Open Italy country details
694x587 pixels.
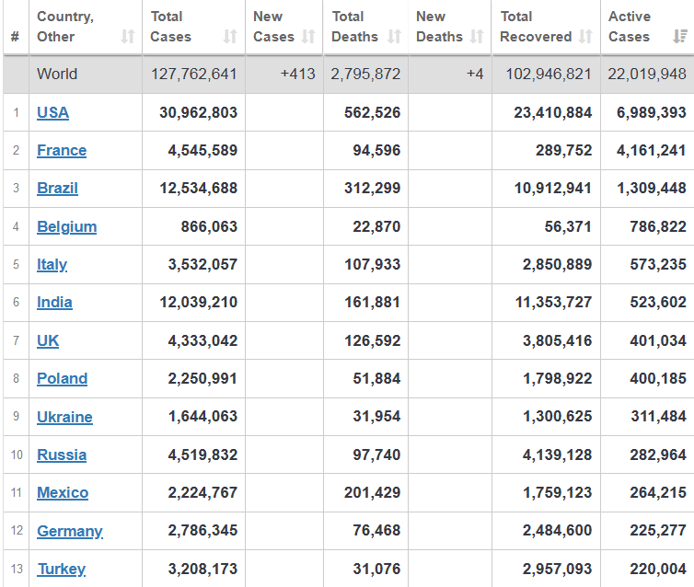[x=52, y=264]
